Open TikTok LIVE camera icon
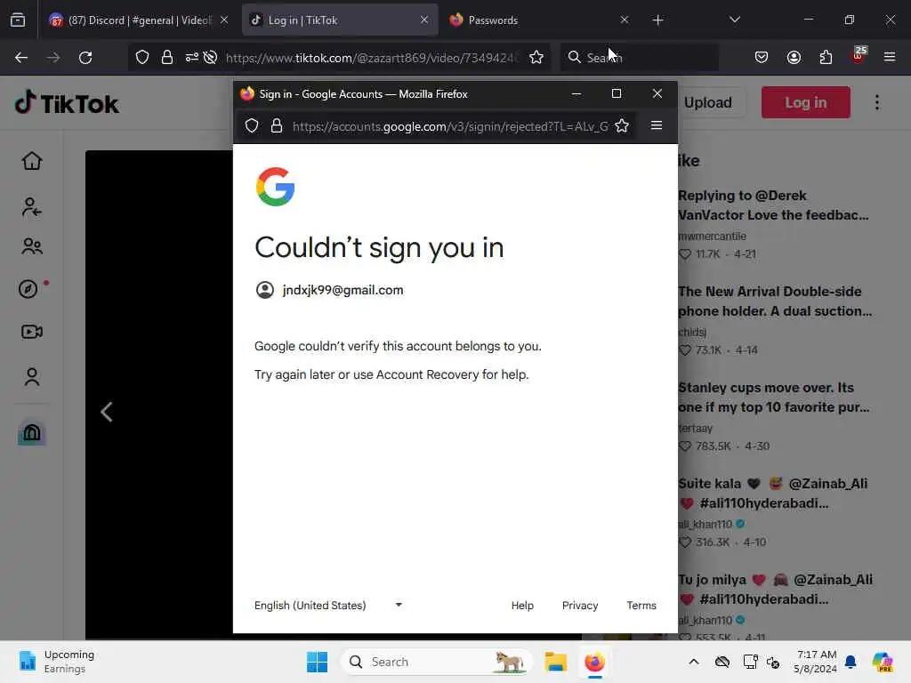Viewport: 911px width, 683px height. tap(32, 332)
